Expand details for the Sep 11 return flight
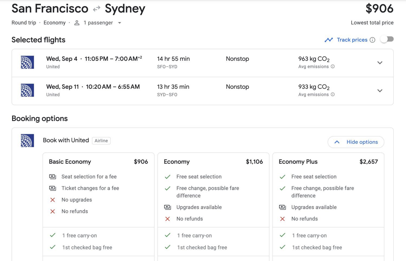 pos(380,91)
